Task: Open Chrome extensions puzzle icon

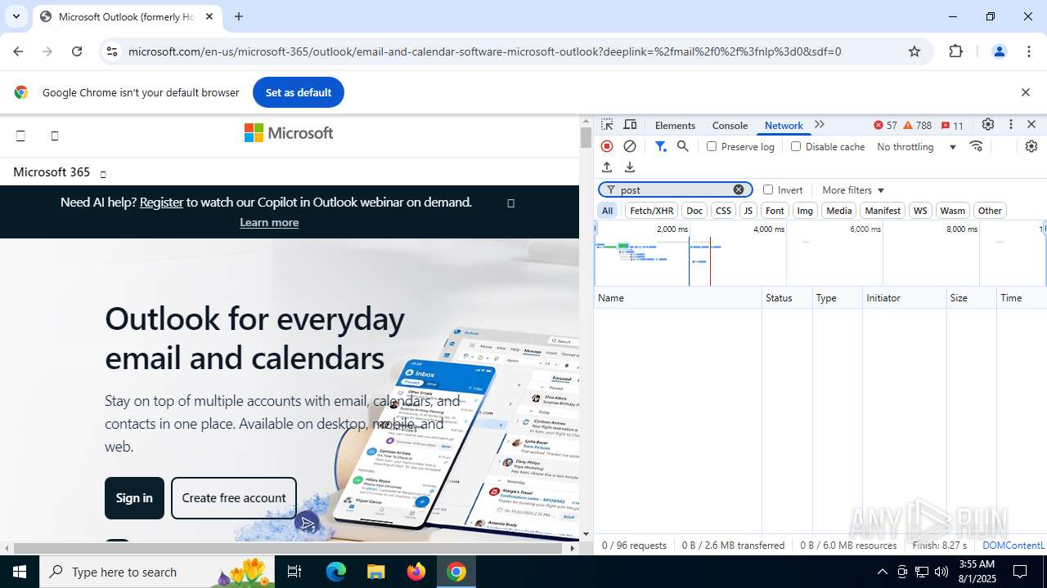Action: click(956, 51)
